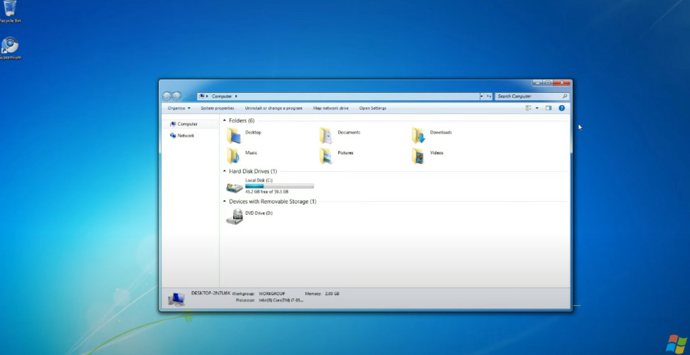Open the Organise dropdown menu
This screenshot has width=690, height=355.
pos(179,108)
